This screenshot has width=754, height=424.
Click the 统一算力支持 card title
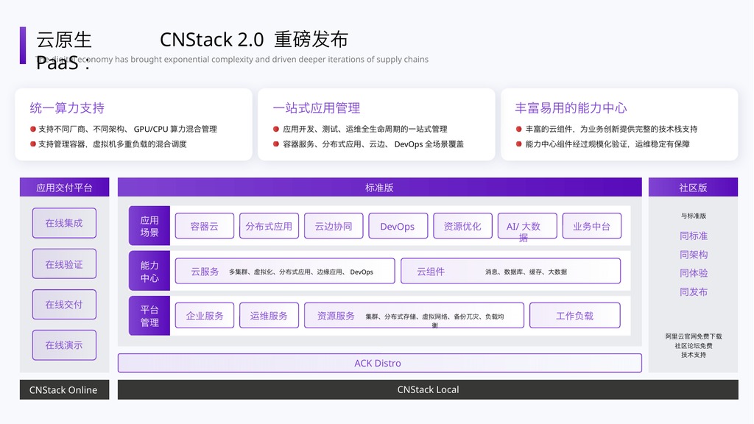coord(67,108)
